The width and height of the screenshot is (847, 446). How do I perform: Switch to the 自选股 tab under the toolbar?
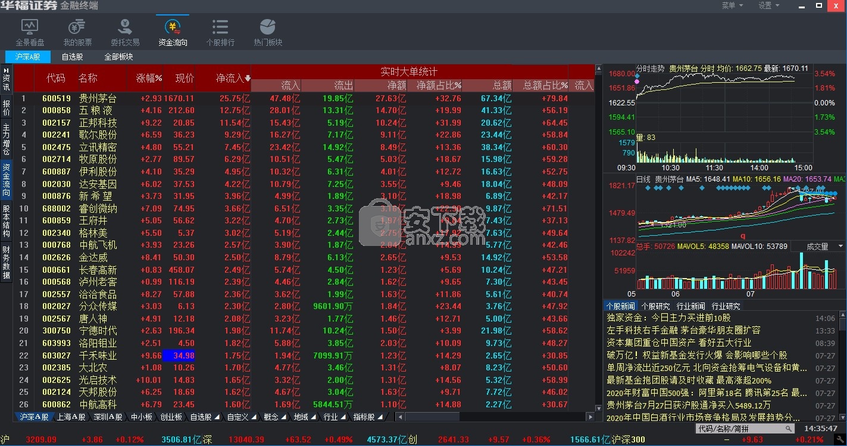pos(72,57)
